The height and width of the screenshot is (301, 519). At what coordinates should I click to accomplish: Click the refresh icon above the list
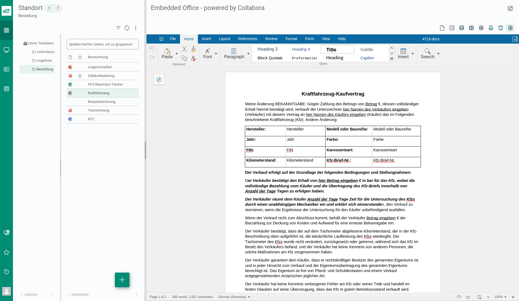[x=127, y=28]
